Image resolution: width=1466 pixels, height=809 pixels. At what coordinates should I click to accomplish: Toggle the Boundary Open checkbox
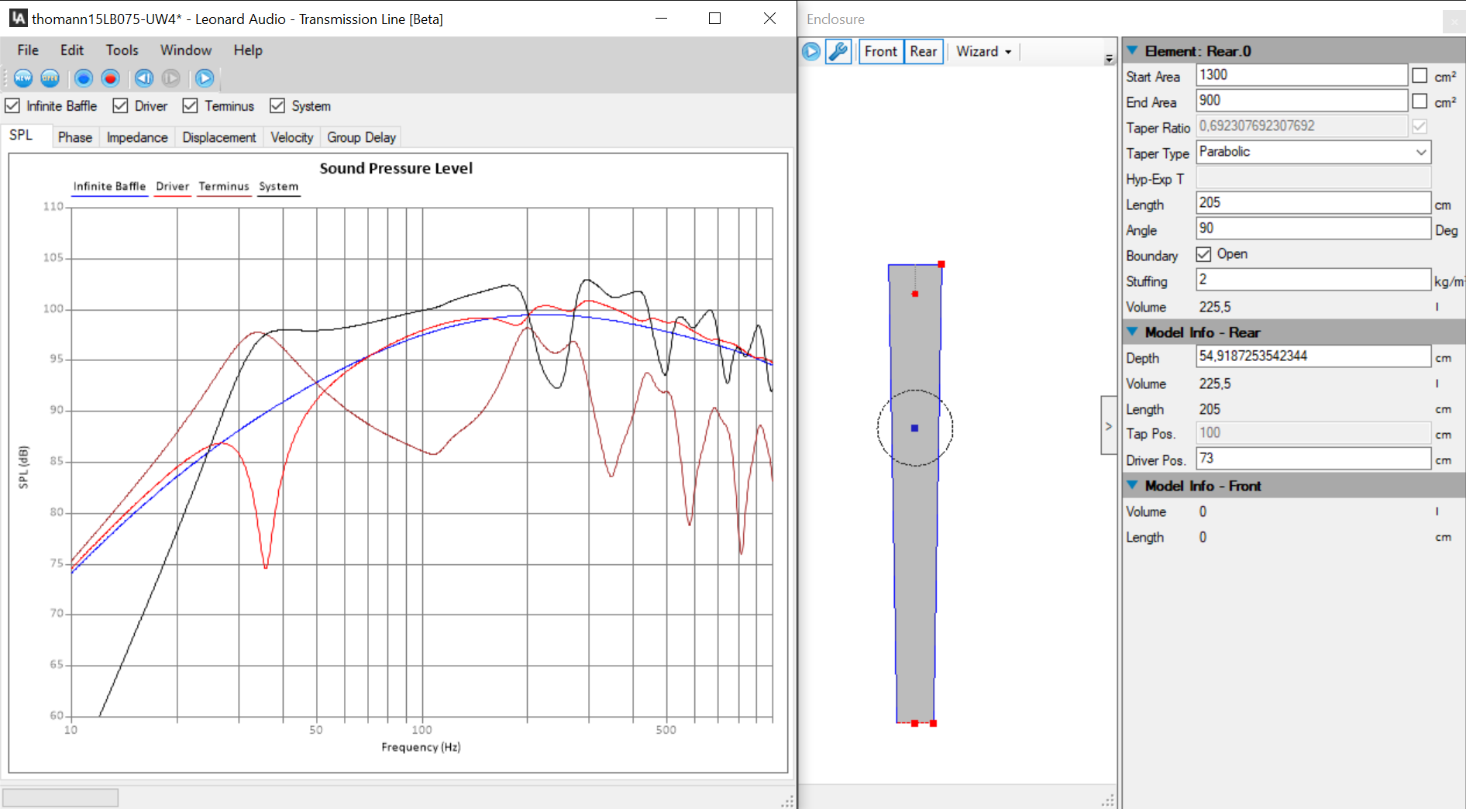(x=1203, y=254)
